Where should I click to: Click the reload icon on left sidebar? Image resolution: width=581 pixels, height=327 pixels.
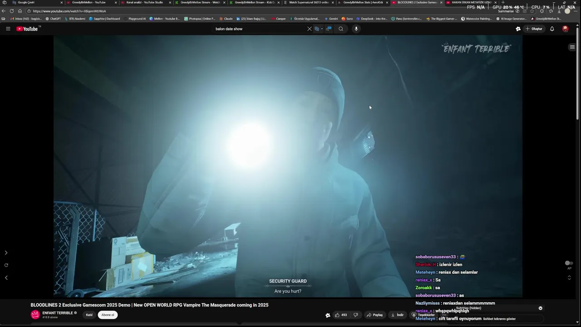6,265
